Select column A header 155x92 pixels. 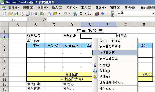click(x=18, y=25)
